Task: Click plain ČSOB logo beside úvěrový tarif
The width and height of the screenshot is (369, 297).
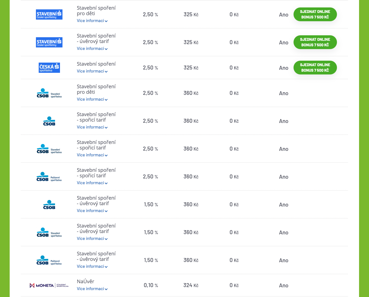Action: (x=49, y=205)
